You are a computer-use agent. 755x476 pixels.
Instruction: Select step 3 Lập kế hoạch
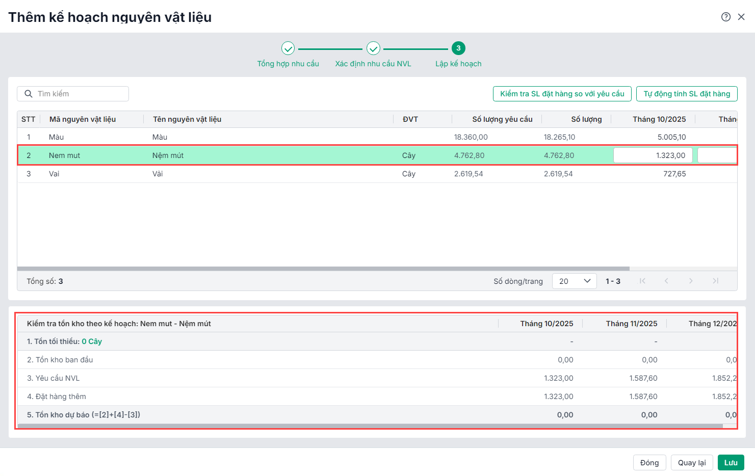coord(458,48)
